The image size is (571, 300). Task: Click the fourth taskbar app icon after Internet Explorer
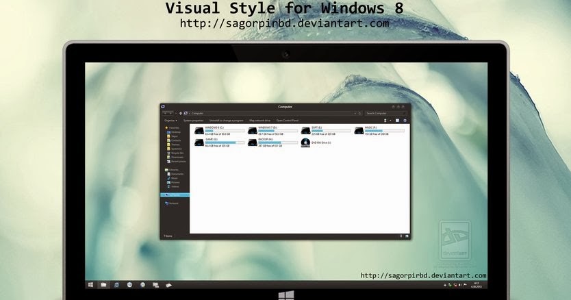[x=168, y=285]
